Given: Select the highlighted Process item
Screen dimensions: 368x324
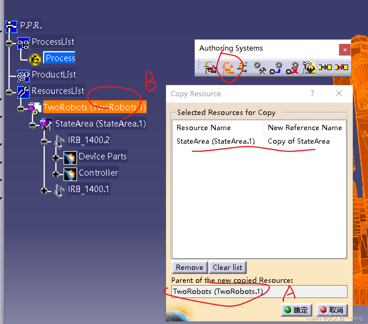Looking at the screenshot, I should (x=60, y=58).
